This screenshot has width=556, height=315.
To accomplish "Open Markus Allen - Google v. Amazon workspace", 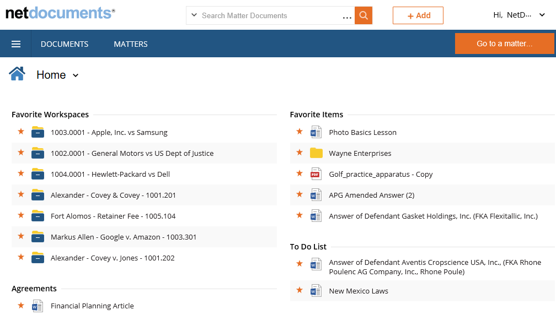I will coord(124,237).
